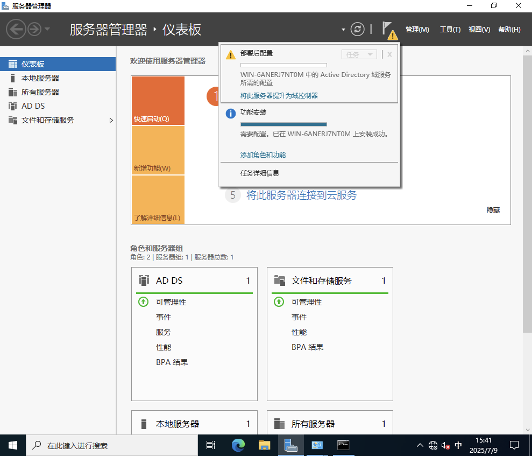532x456 pixels.
Task: Click the promote server to domain controller link
Action: click(x=279, y=95)
